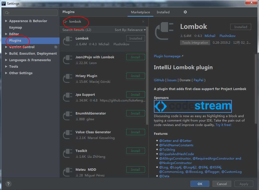Screen dimensions: 259x190
Task: Install Json2Pojo with Lombok plugin
Action: pyautogui.click(x=136, y=57)
